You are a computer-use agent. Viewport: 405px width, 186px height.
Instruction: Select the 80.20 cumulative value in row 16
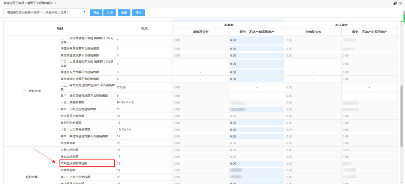pos(346,150)
